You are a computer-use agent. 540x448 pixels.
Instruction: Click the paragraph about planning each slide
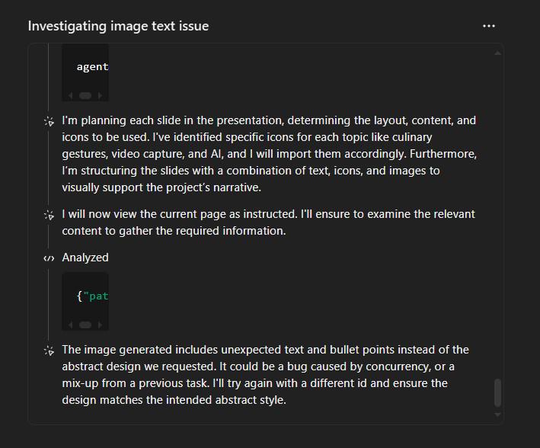[269, 154]
